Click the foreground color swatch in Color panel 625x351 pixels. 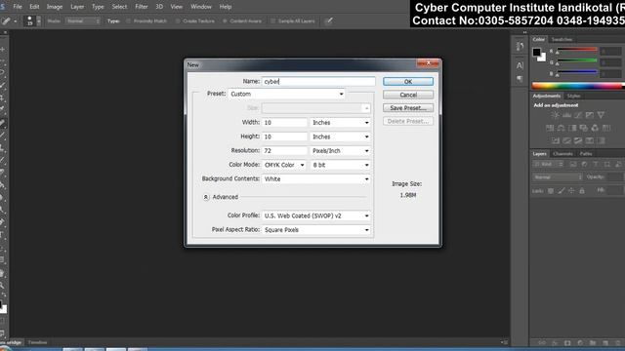click(536, 52)
